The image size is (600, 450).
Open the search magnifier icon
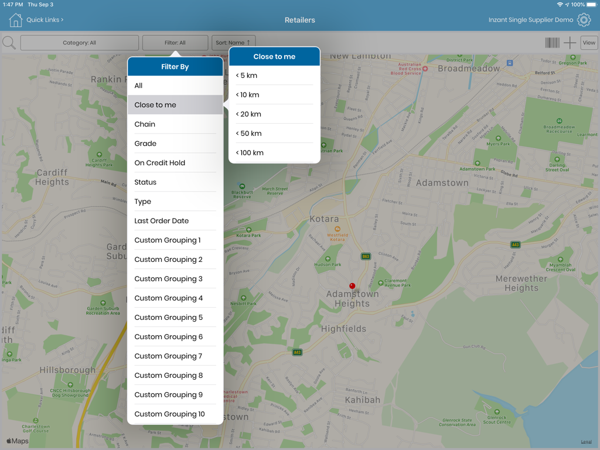click(9, 42)
